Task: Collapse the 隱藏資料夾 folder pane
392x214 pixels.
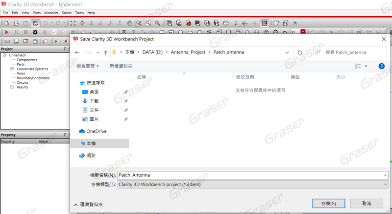Action: point(88,205)
